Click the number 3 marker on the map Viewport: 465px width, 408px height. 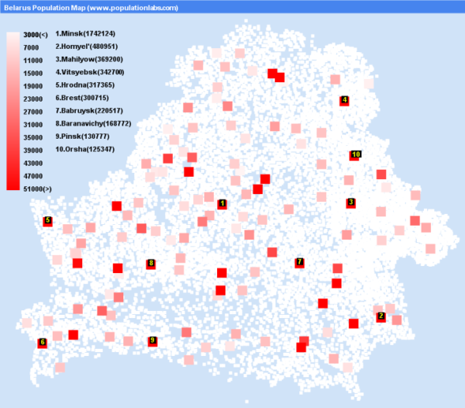tap(351, 202)
